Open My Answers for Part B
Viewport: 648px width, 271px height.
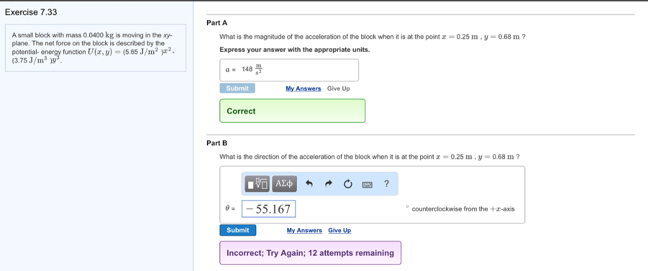(304, 231)
